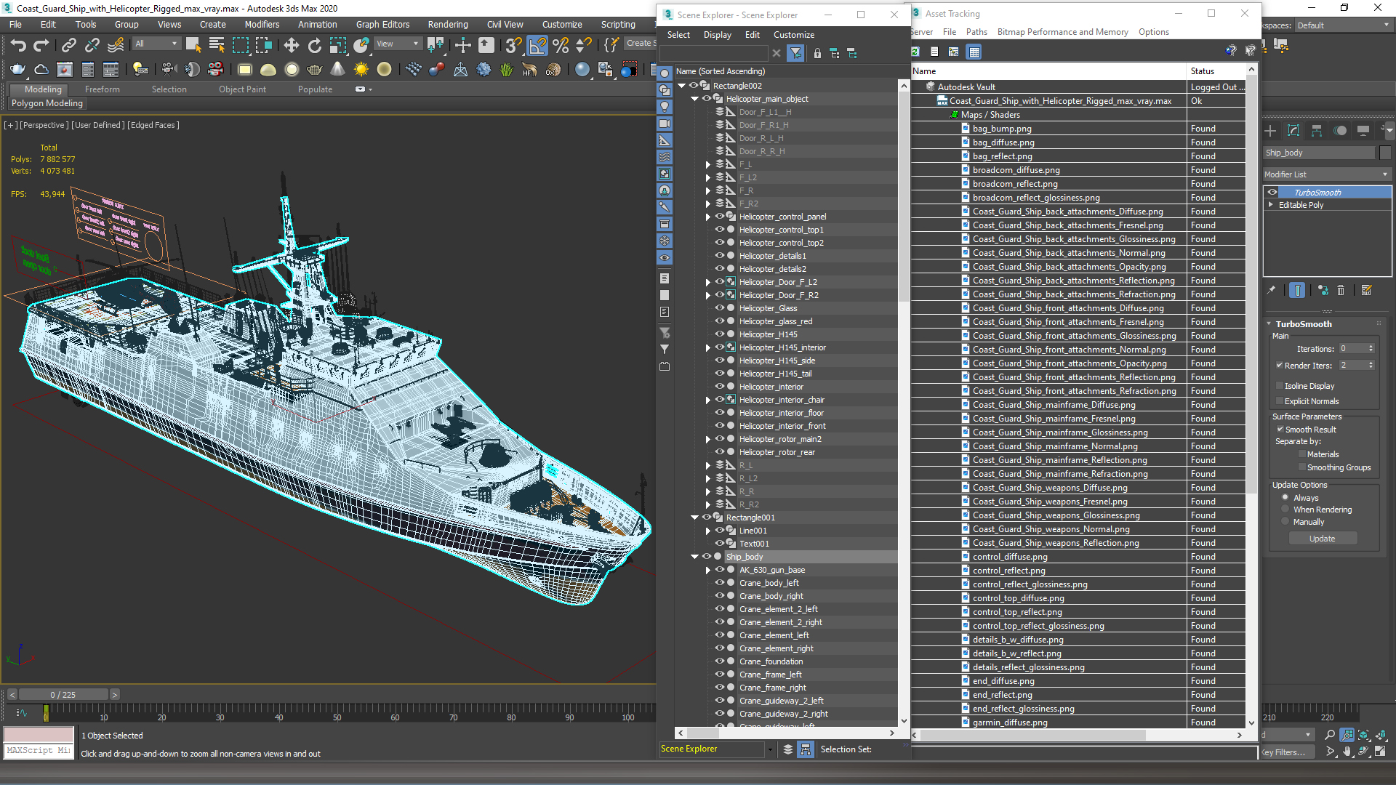1396x785 pixels.
Task: Click the Key Filters button
Action: (1287, 752)
